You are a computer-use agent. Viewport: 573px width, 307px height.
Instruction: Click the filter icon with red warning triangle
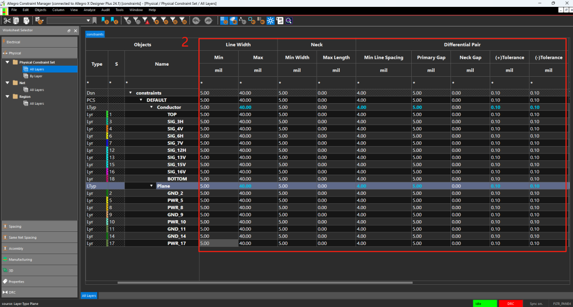(146, 21)
